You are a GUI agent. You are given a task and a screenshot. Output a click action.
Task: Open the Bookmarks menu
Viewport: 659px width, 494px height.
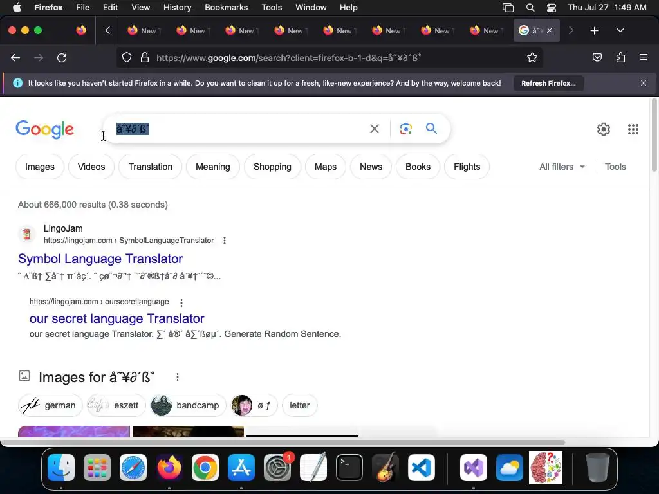click(226, 8)
